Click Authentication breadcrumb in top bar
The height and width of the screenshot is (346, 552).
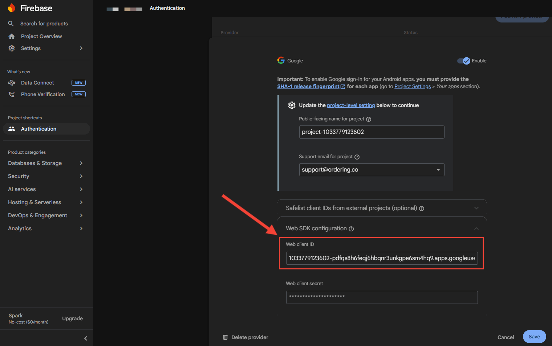point(167,8)
